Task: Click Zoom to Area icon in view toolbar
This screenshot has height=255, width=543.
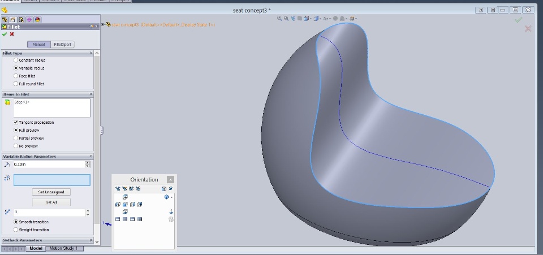Action: tap(286, 19)
